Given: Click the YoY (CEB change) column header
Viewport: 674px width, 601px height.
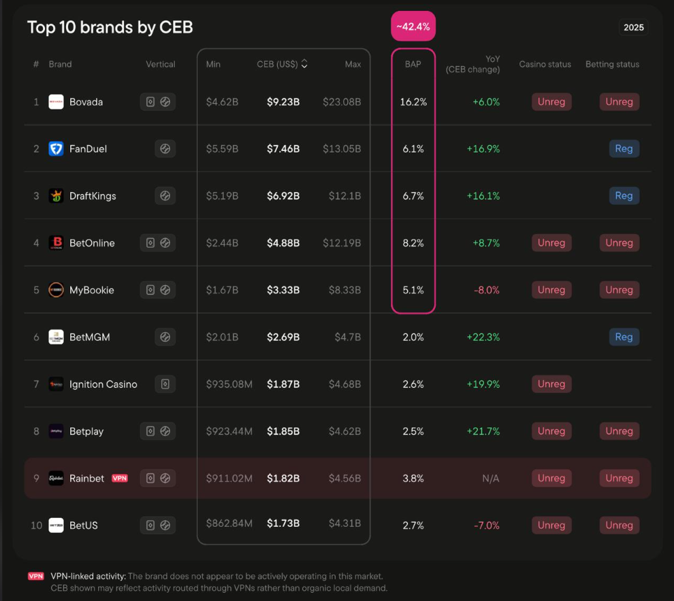Looking at the screenshot, I should (473, 64).
